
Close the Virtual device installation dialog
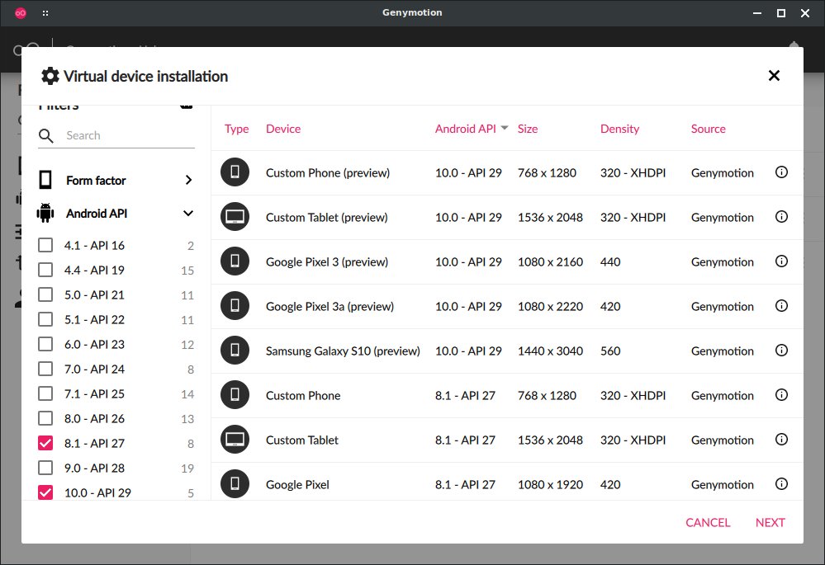pyautogui.click(x=774, y=76)
